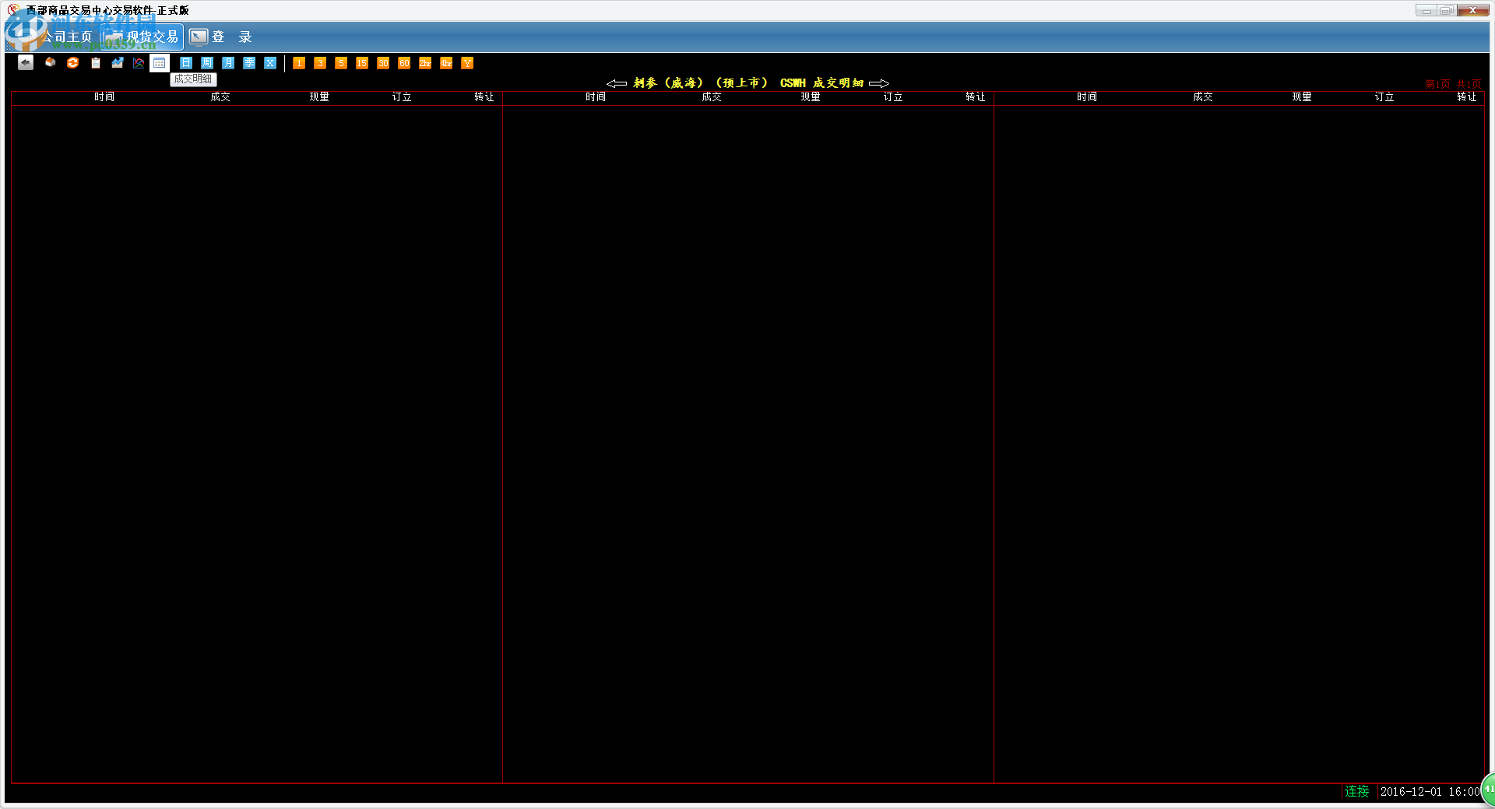Select the 60-minute period button
The image size is (1495, 809).
[404, 63]
